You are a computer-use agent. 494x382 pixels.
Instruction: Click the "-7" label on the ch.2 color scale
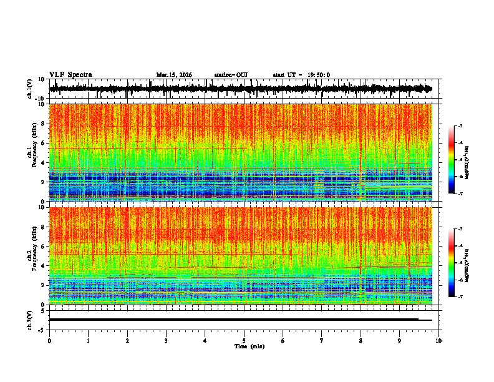coord(460,296)
